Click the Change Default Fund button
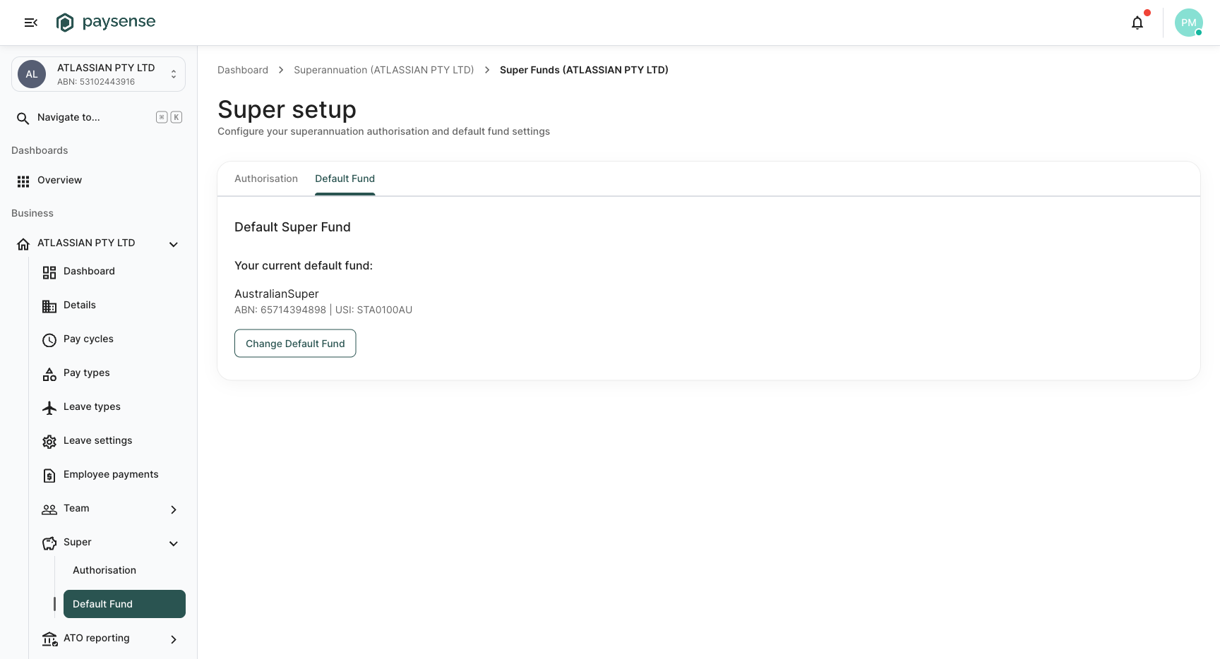This screenshot has height=659, width=1220. click(x=295, y=344)
